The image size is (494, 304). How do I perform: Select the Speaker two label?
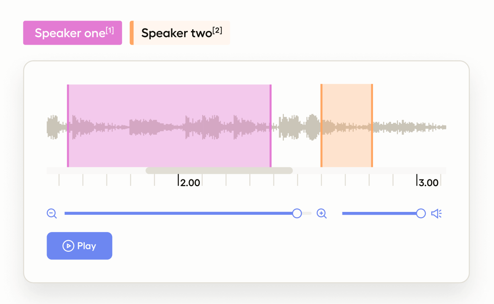pyautogui.click(x=181, y=33)
